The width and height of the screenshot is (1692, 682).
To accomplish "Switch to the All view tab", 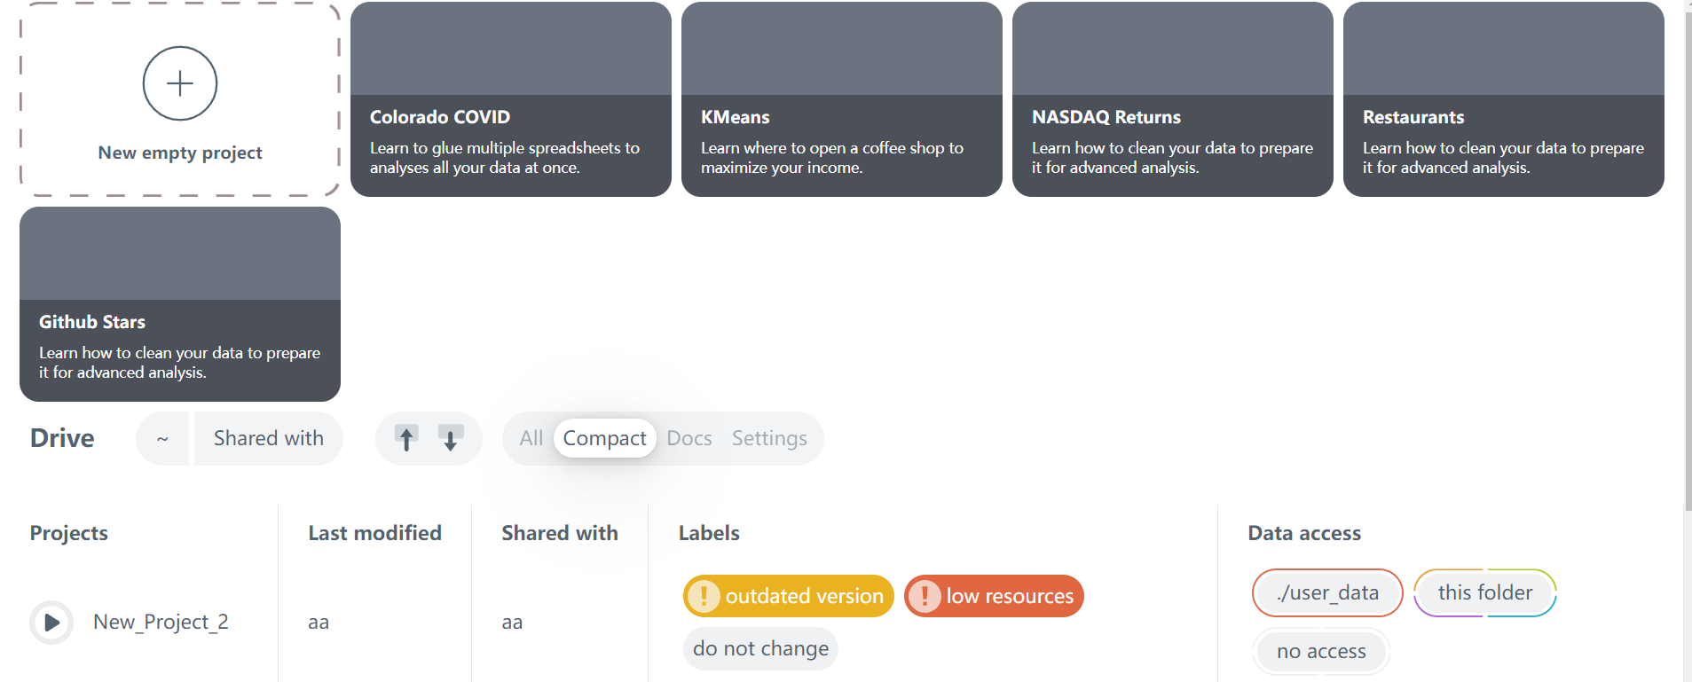I will click(x=531, y=438).
